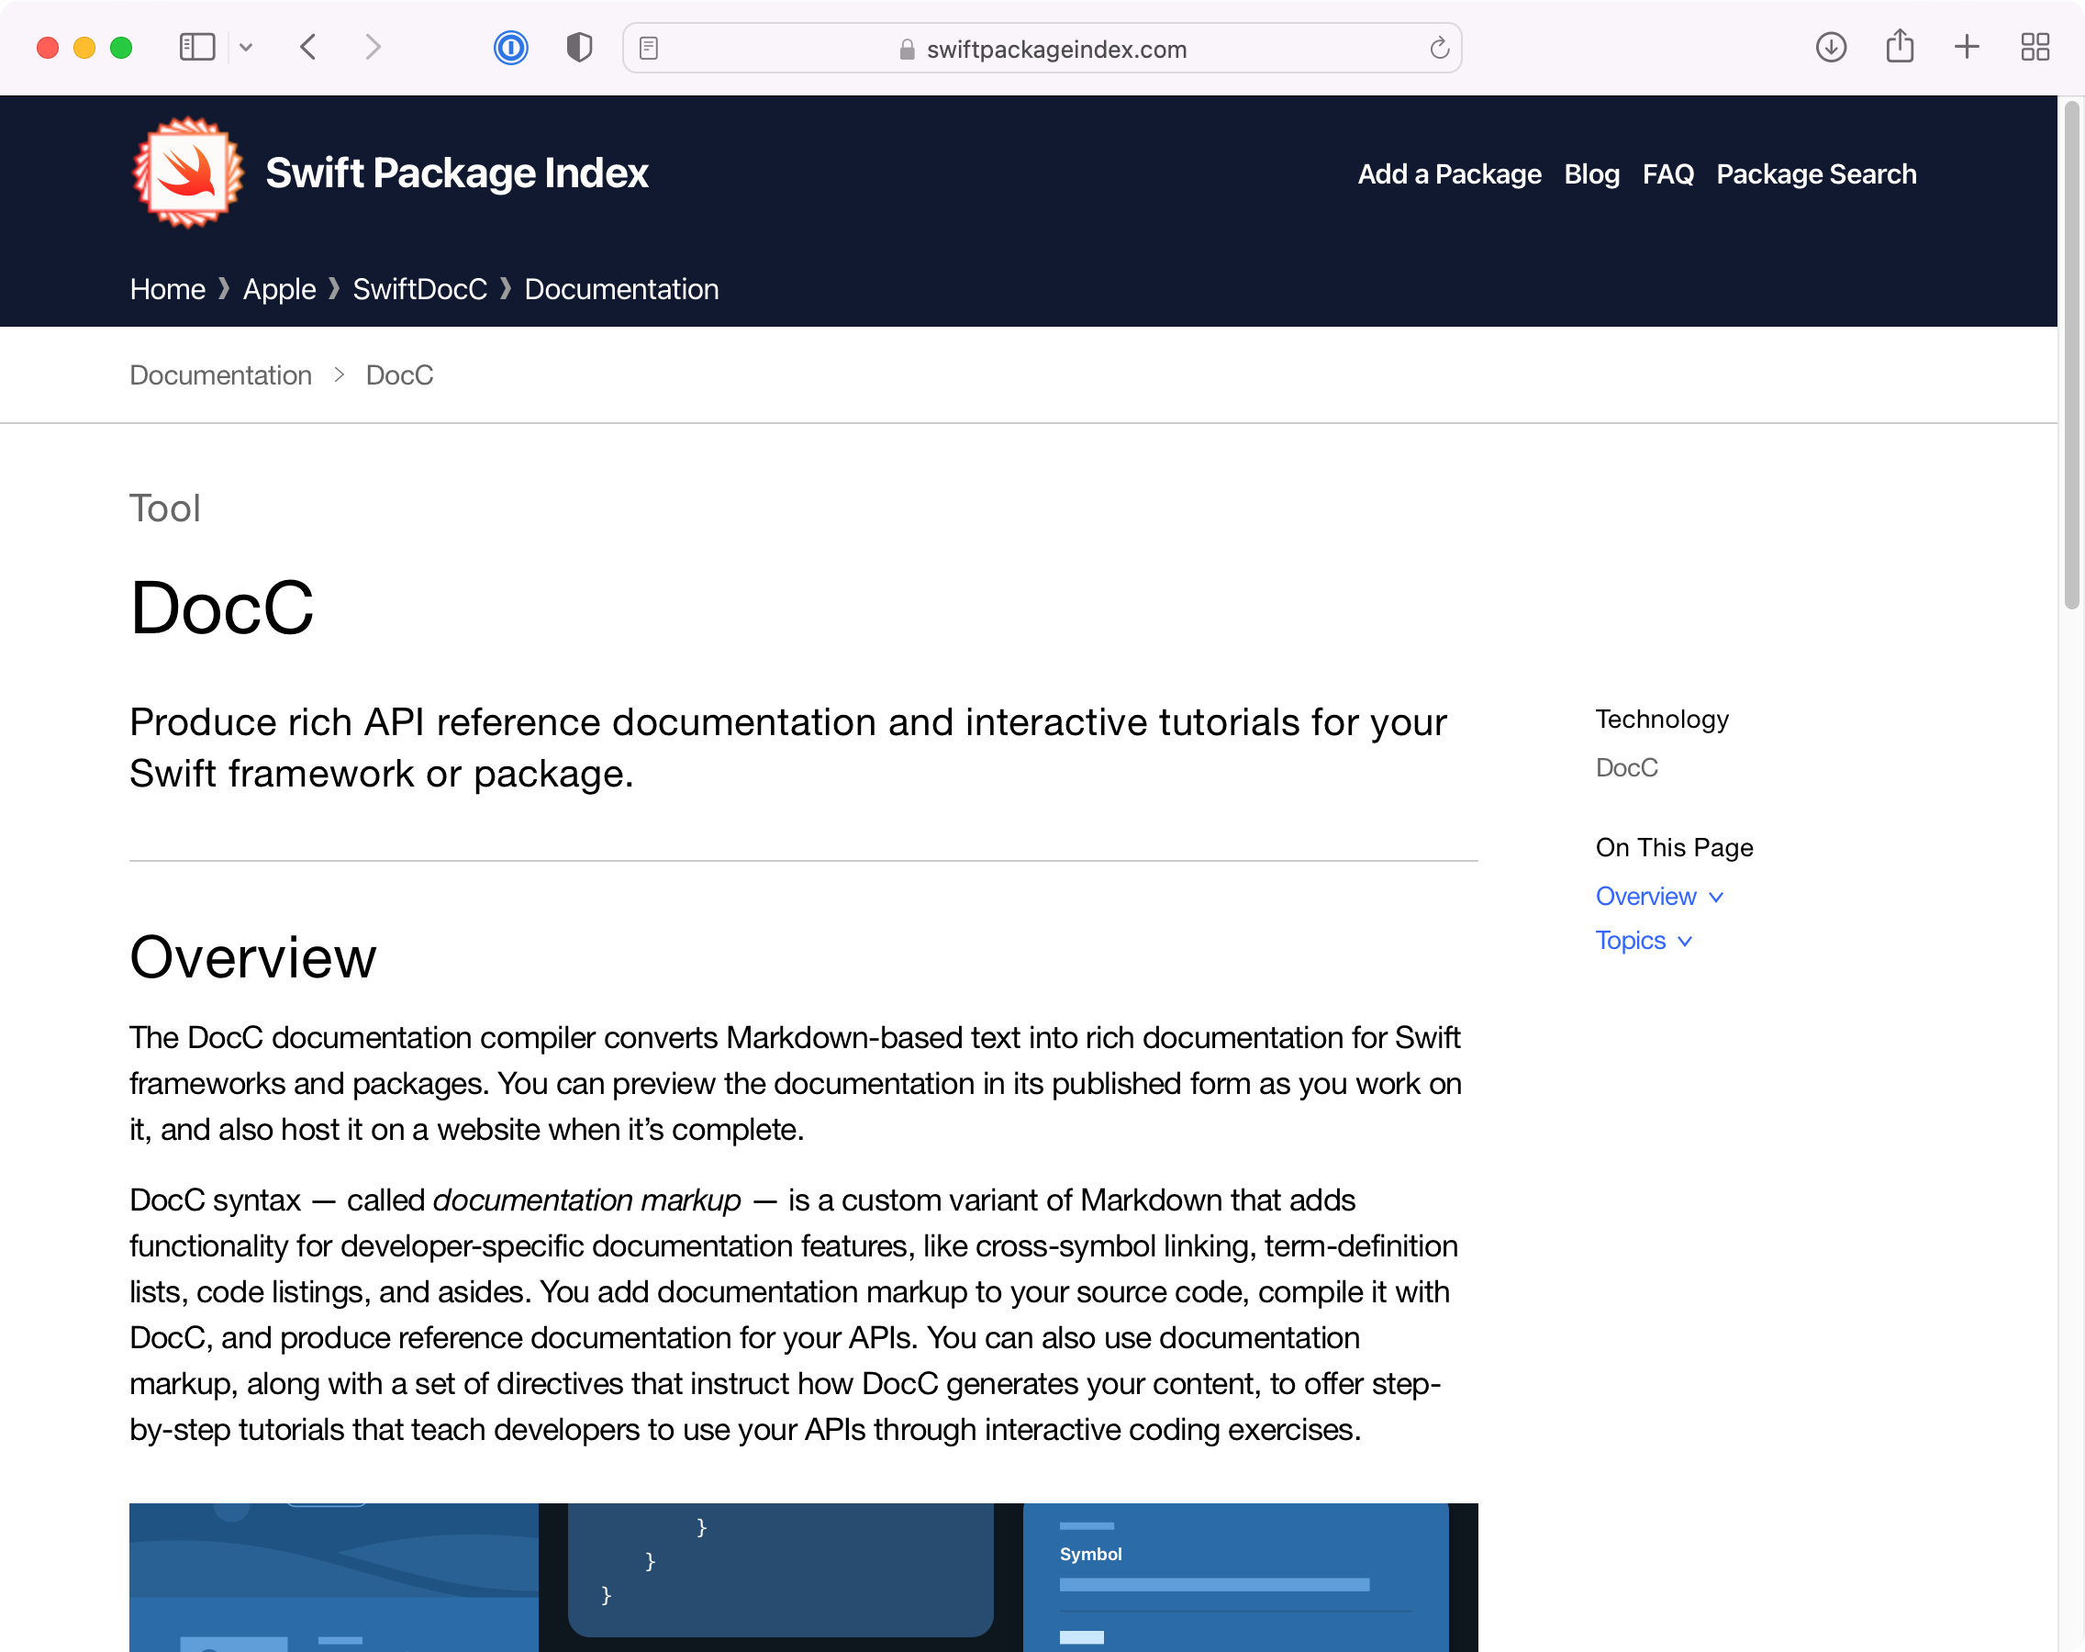The width and height of the screenshot is (2085, 1652).
Task: Go to the SwiftDocC breadcrumb
Action: click(x=419, y=289)
